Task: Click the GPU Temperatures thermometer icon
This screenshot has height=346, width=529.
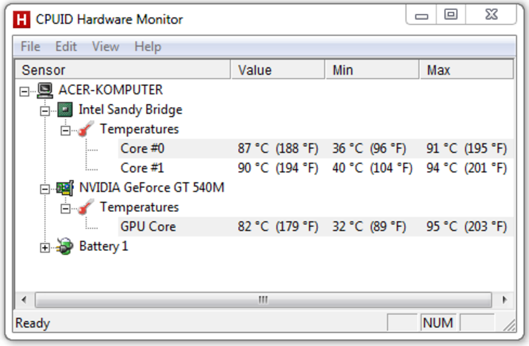Action: tap(86, 207)
